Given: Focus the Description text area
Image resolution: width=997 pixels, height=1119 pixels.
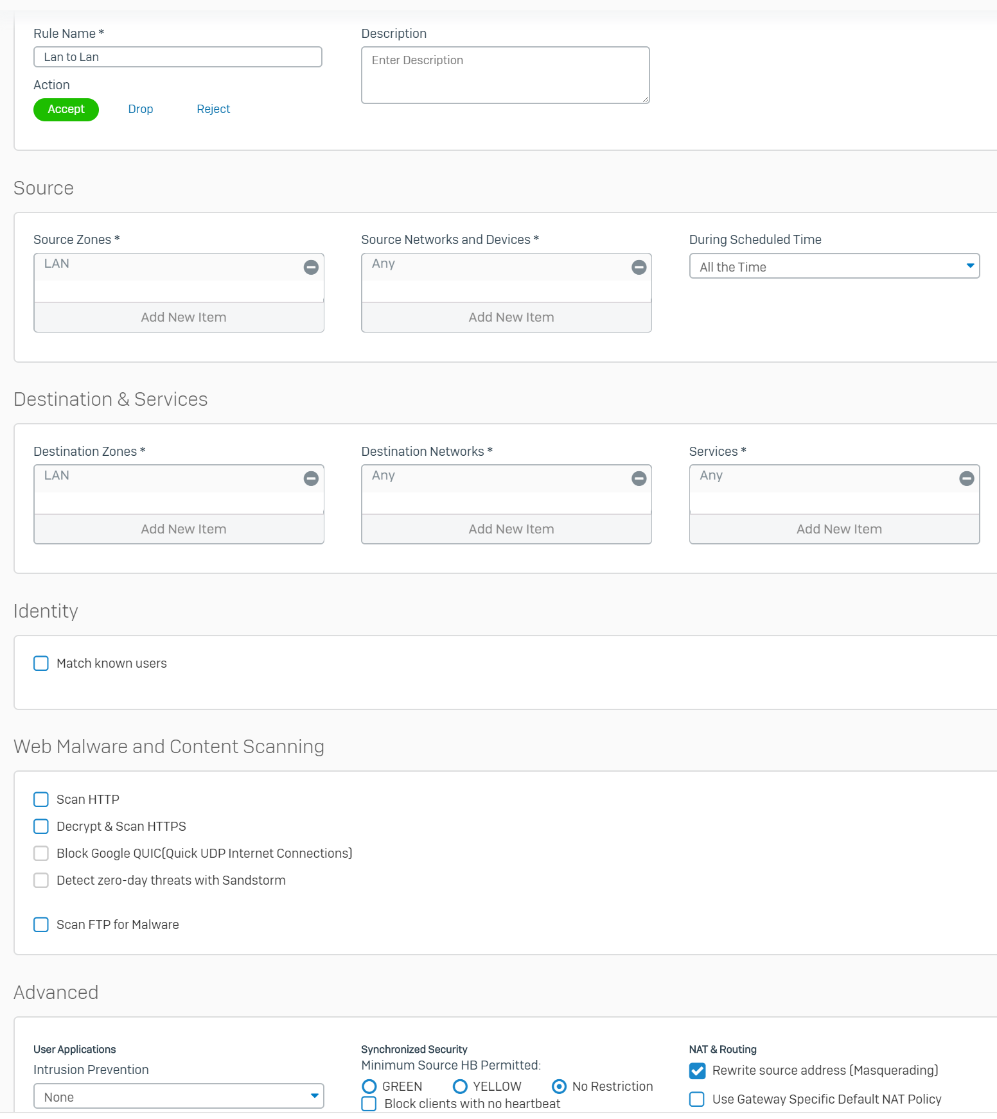Looking at the screenshot, I should click(x=505, y=75).
